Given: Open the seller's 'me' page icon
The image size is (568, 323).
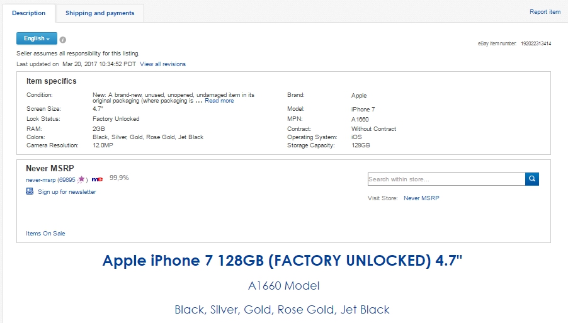Looking at the screenshot, I should pyautogui.click(x=98, y=179).
